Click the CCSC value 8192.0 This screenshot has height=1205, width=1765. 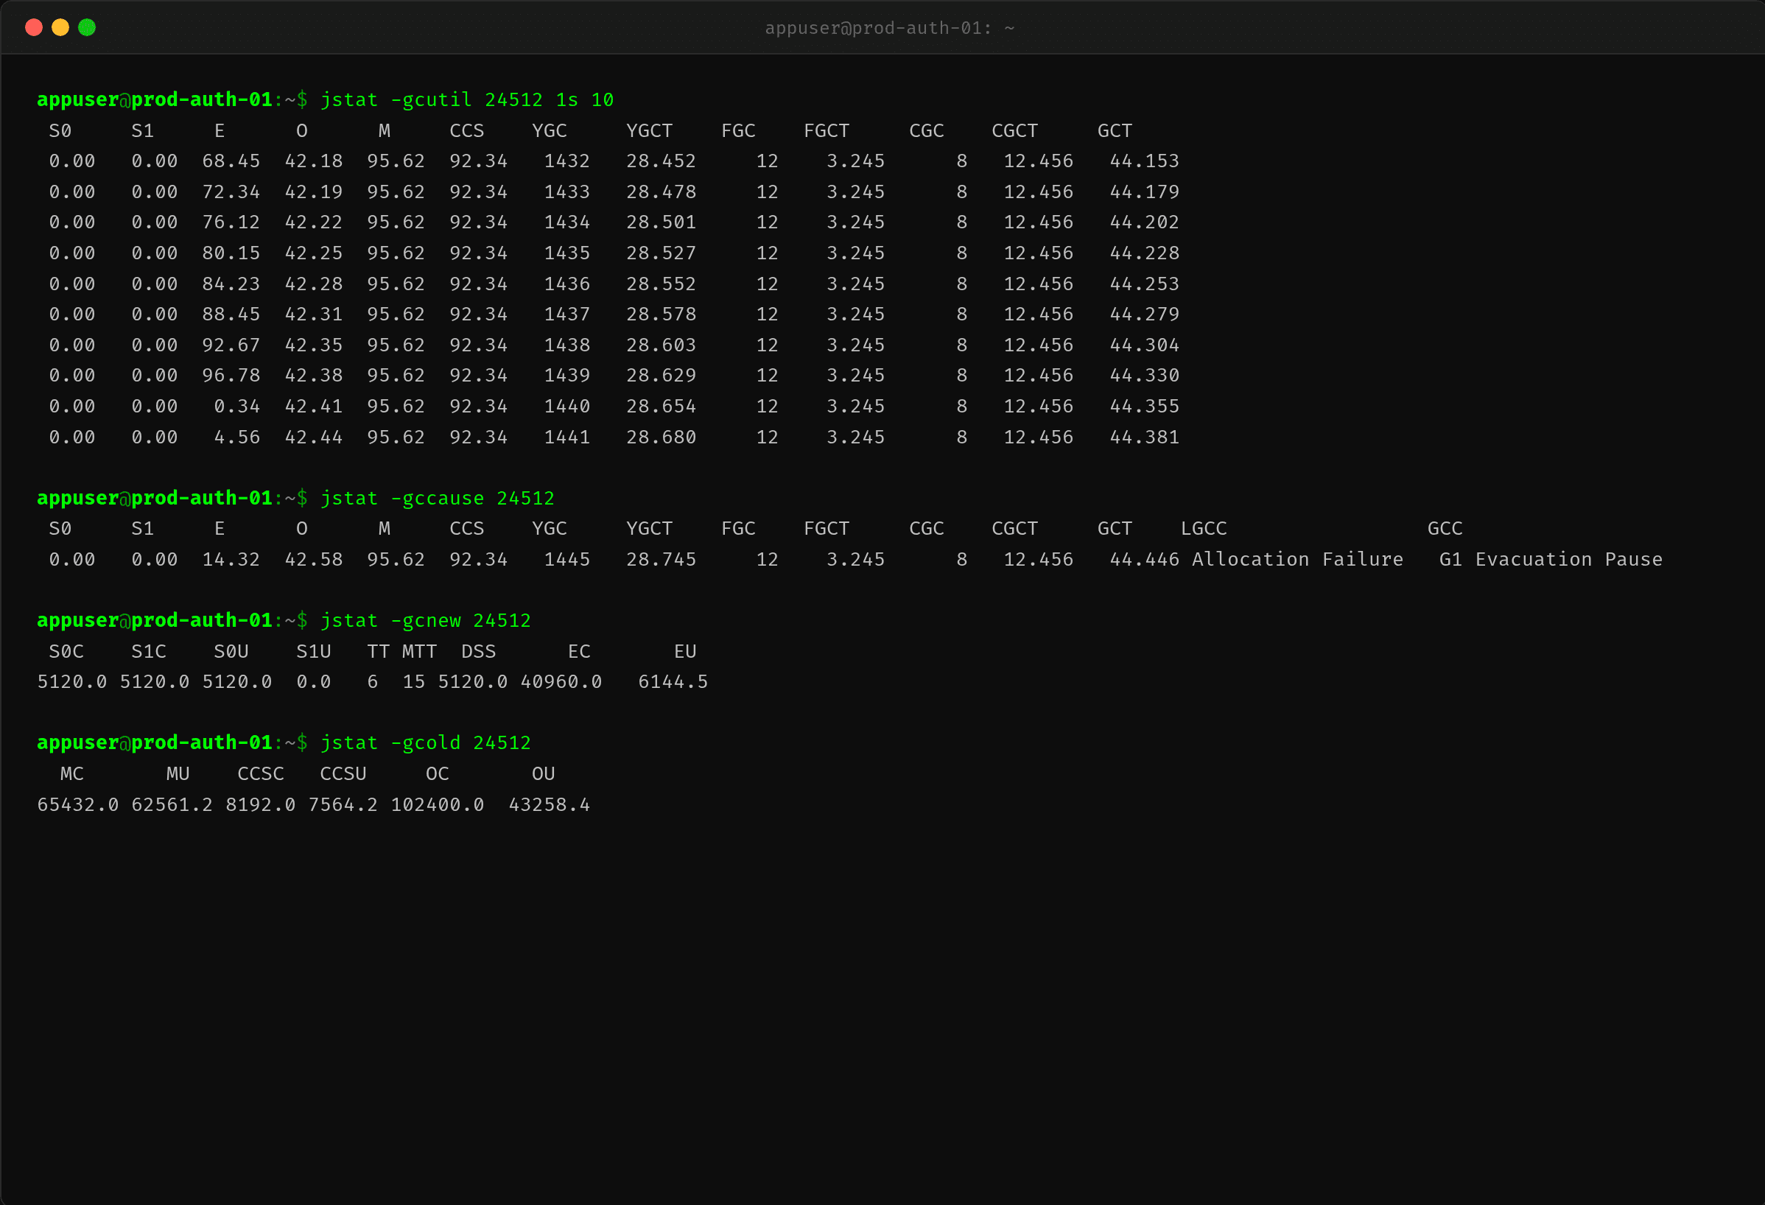(261, 805)
